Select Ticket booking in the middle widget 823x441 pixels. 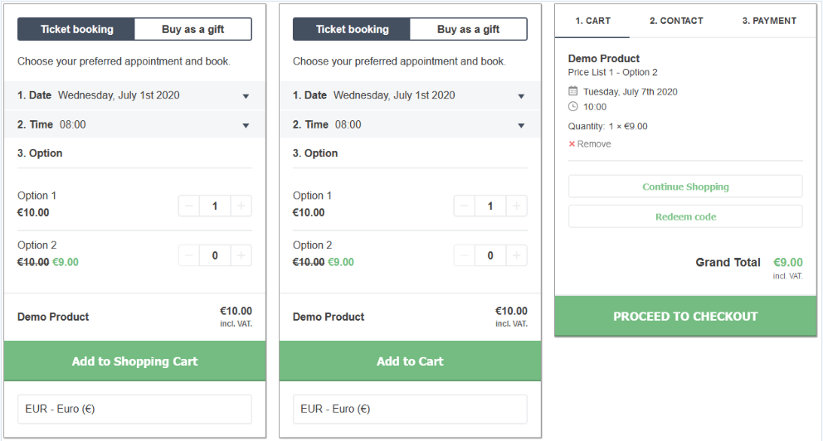[352, 29]
